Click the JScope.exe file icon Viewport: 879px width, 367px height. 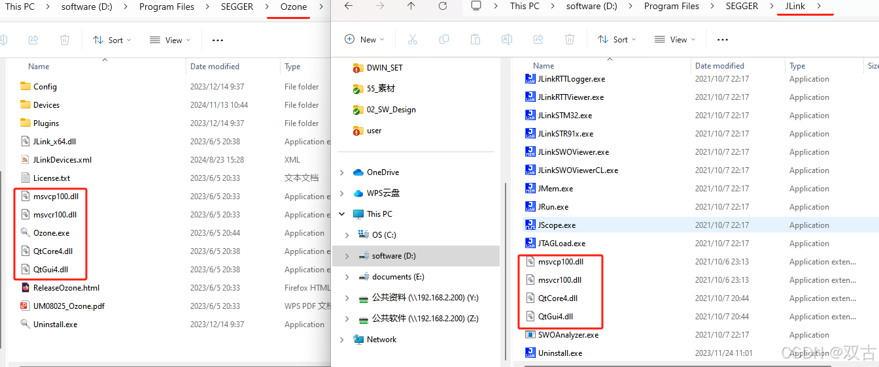pyautogui.click(x=530, y=225)
